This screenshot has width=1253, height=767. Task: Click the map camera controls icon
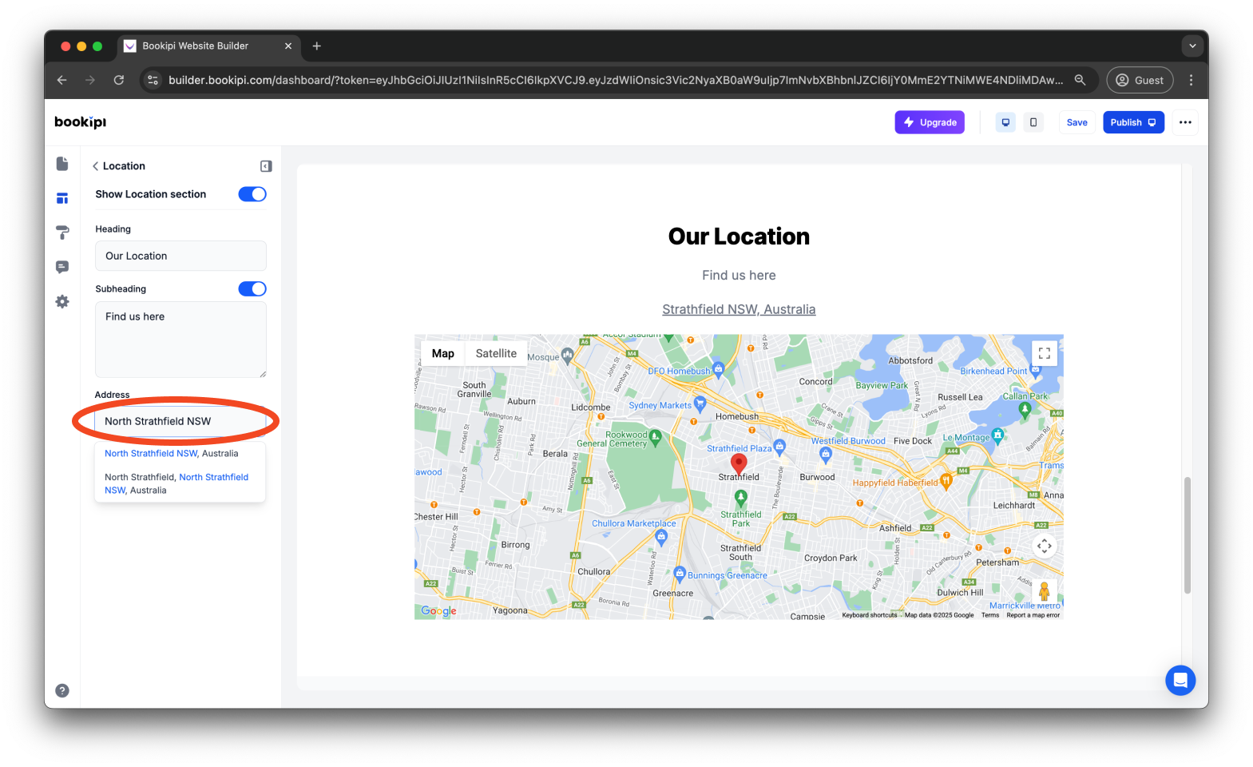coord(1045,546)
